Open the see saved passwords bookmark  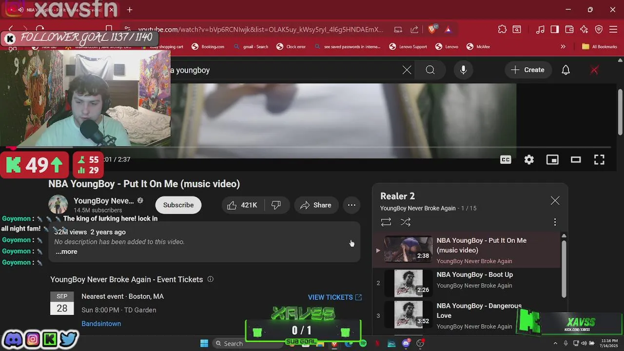(x=347, y=47)
